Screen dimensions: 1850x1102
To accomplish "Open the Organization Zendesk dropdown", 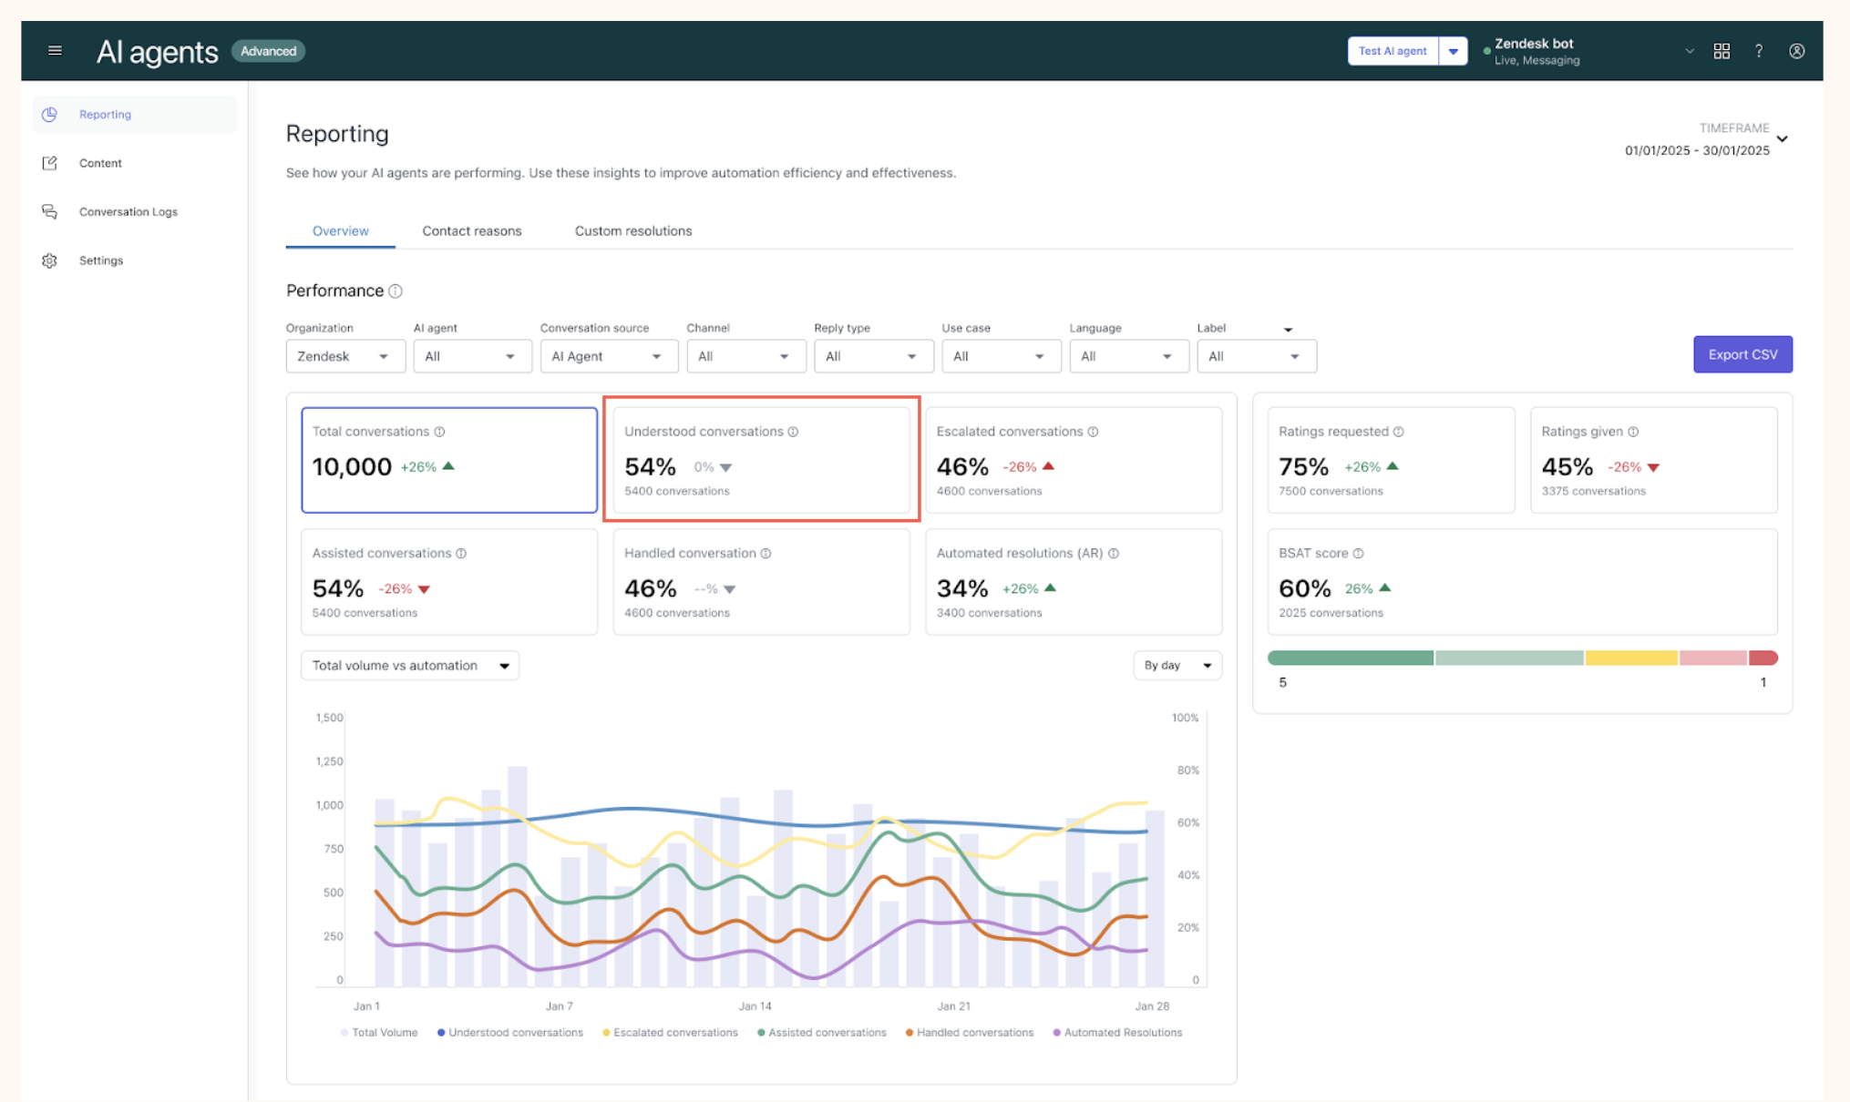I will (345, 356).
